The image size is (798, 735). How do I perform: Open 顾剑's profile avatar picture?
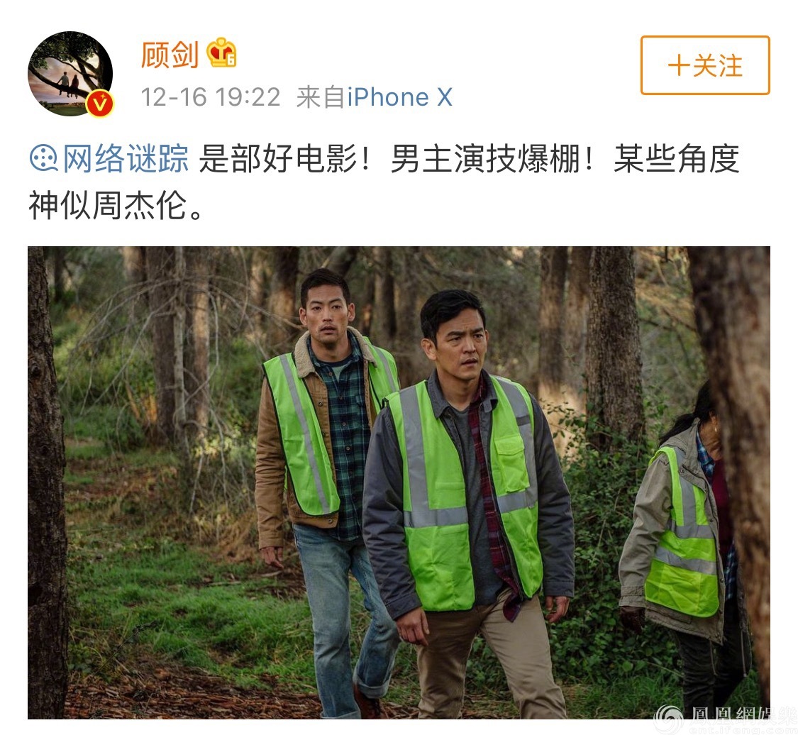[70, 74]
